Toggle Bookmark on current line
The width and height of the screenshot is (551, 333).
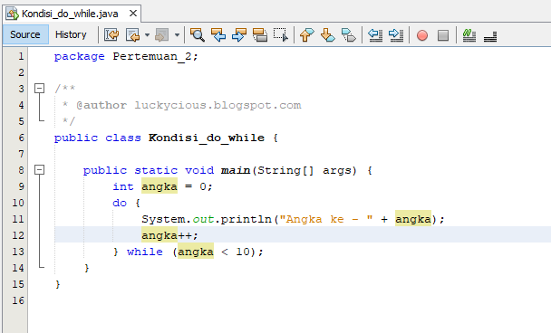coord(349,34)
